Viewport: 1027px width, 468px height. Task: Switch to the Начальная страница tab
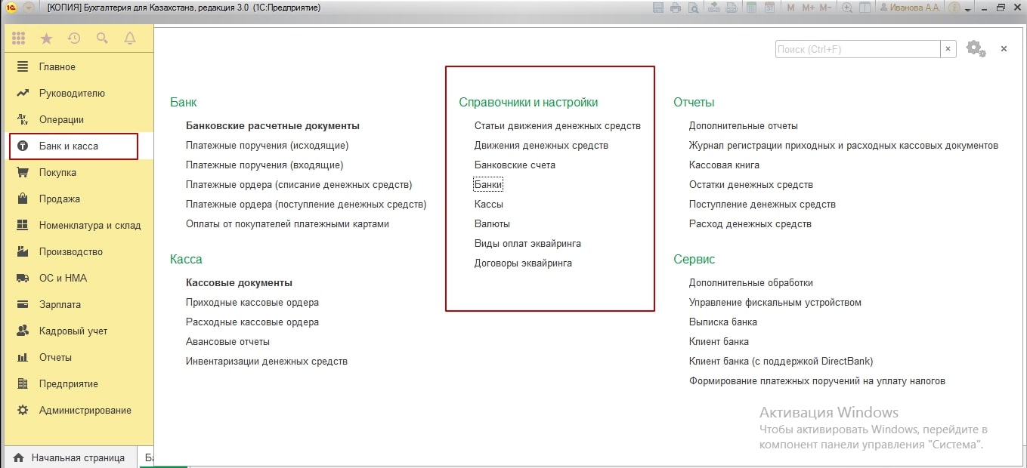[77, 457]
